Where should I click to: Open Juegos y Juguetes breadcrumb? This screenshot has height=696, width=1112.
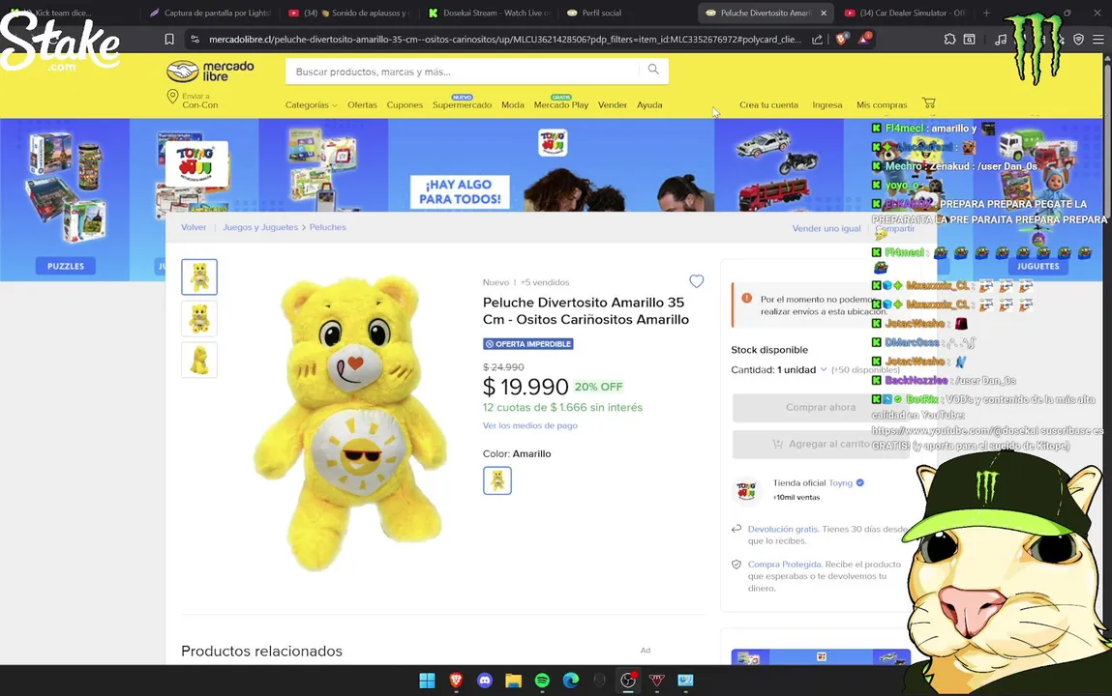coord(260,227)
